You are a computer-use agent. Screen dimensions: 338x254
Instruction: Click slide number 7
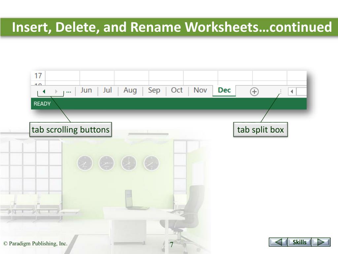172,245
